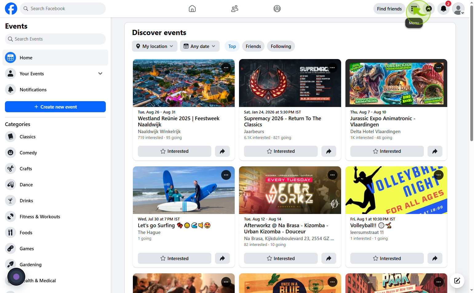Open the Notifications bell with badge
Image resolution: width=474 pixels, height=293 pixels.
pos(444,9)
